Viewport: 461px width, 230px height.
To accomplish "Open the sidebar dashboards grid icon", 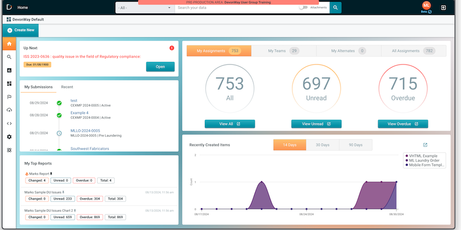I will [9, 84].
